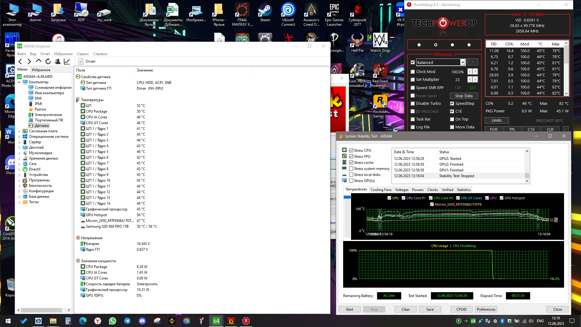The image size is (581, 327).
Task: Open Yandex Browser taskbar icon
Action: pyautogui.click(x=97, y=321)
